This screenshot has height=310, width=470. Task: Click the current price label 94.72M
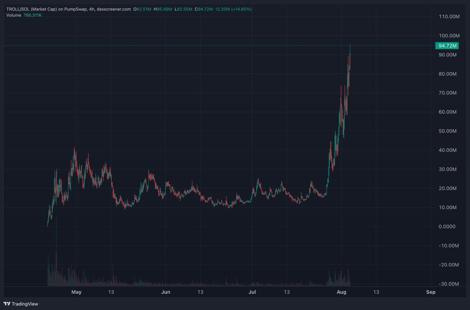click(447, 46)
